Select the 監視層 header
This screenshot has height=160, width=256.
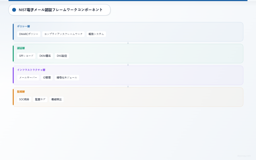(21, 91)
